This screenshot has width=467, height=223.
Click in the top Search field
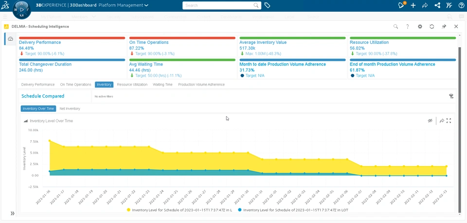click(218, 5)
